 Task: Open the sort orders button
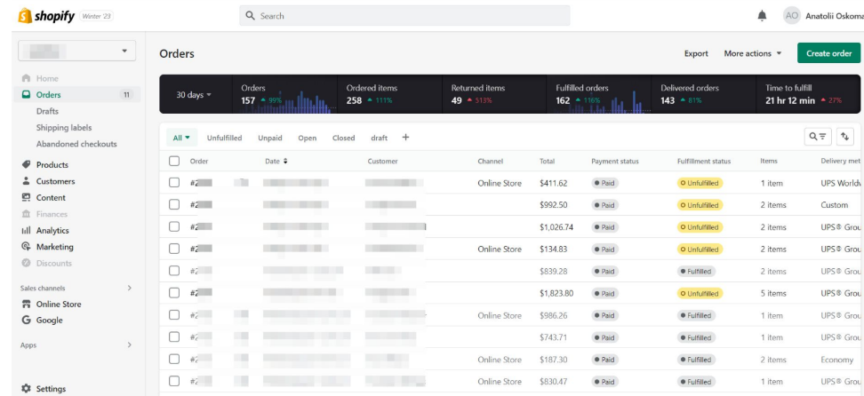[844, 137]
